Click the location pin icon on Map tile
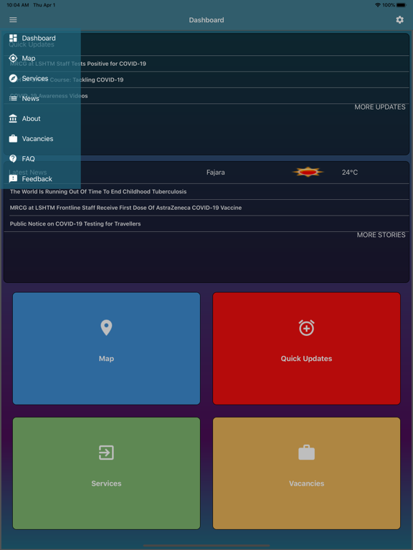The width and height of the screenshot is (413, 550). (x=106, y=327)
